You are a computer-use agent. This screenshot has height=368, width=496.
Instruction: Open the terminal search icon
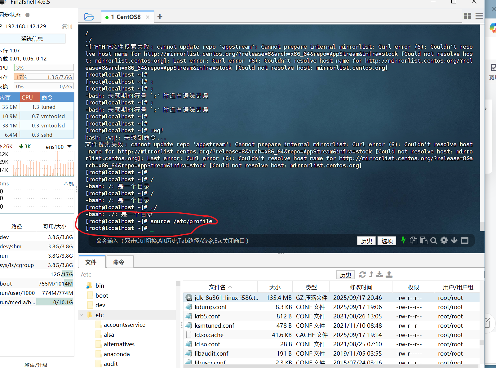click(x=433, y=240)
